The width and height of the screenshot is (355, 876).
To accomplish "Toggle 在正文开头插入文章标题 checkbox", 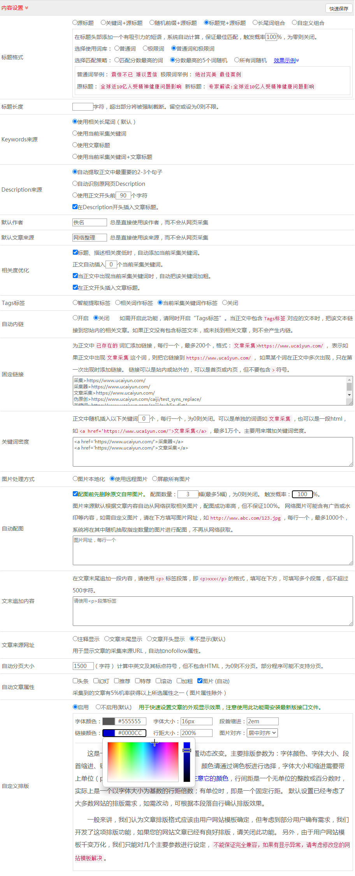I will point(75,287).
